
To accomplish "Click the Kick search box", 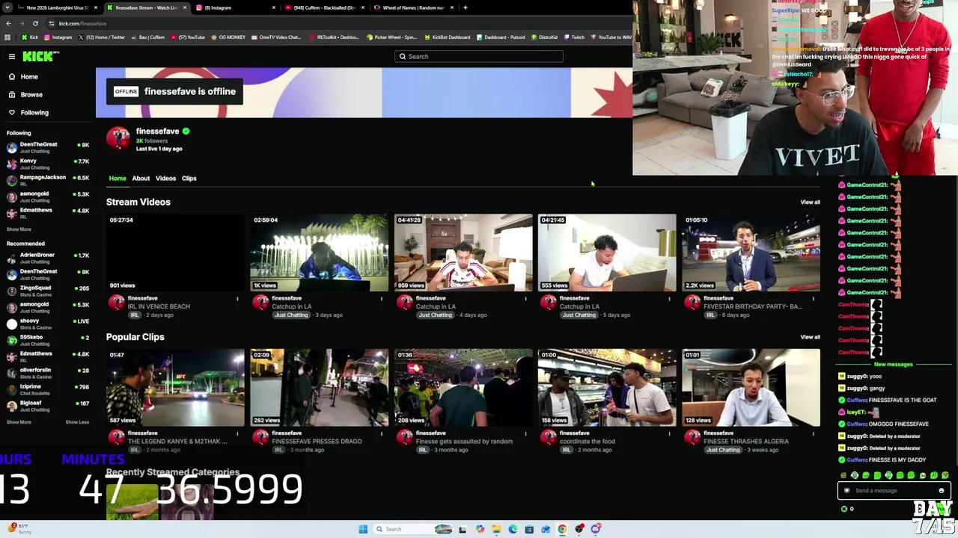I will (479, 57).
